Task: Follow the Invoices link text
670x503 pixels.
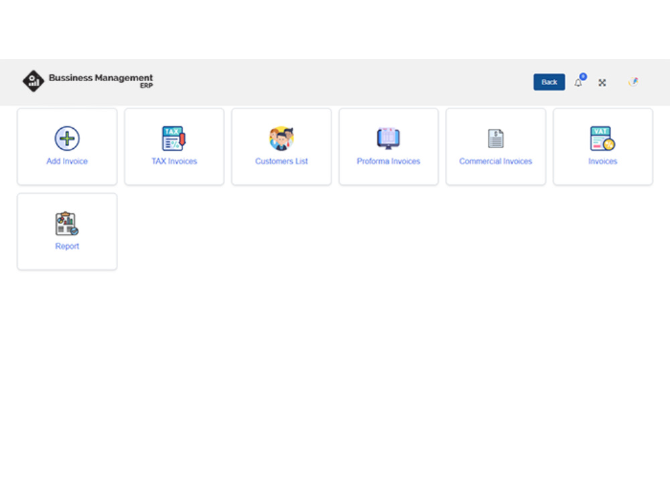Action: (x=602, y=161)
